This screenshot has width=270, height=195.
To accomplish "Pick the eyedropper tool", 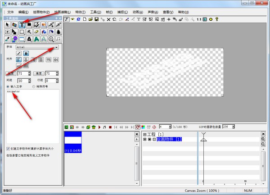I will tap(7, 40).
